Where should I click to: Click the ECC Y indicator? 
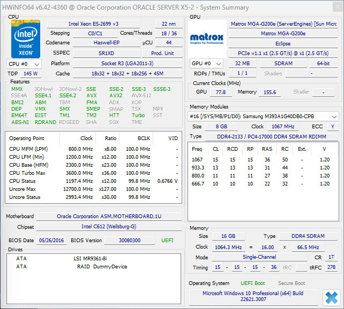point(333,127)
